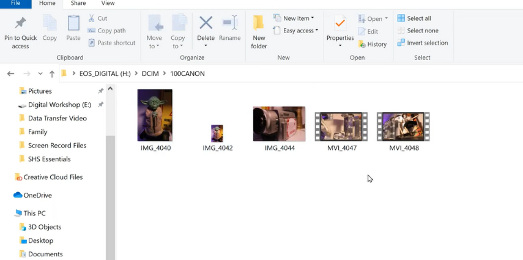Click Copy path in the ribbon
This screenshot has width=523, height=260.
point(106,31)
